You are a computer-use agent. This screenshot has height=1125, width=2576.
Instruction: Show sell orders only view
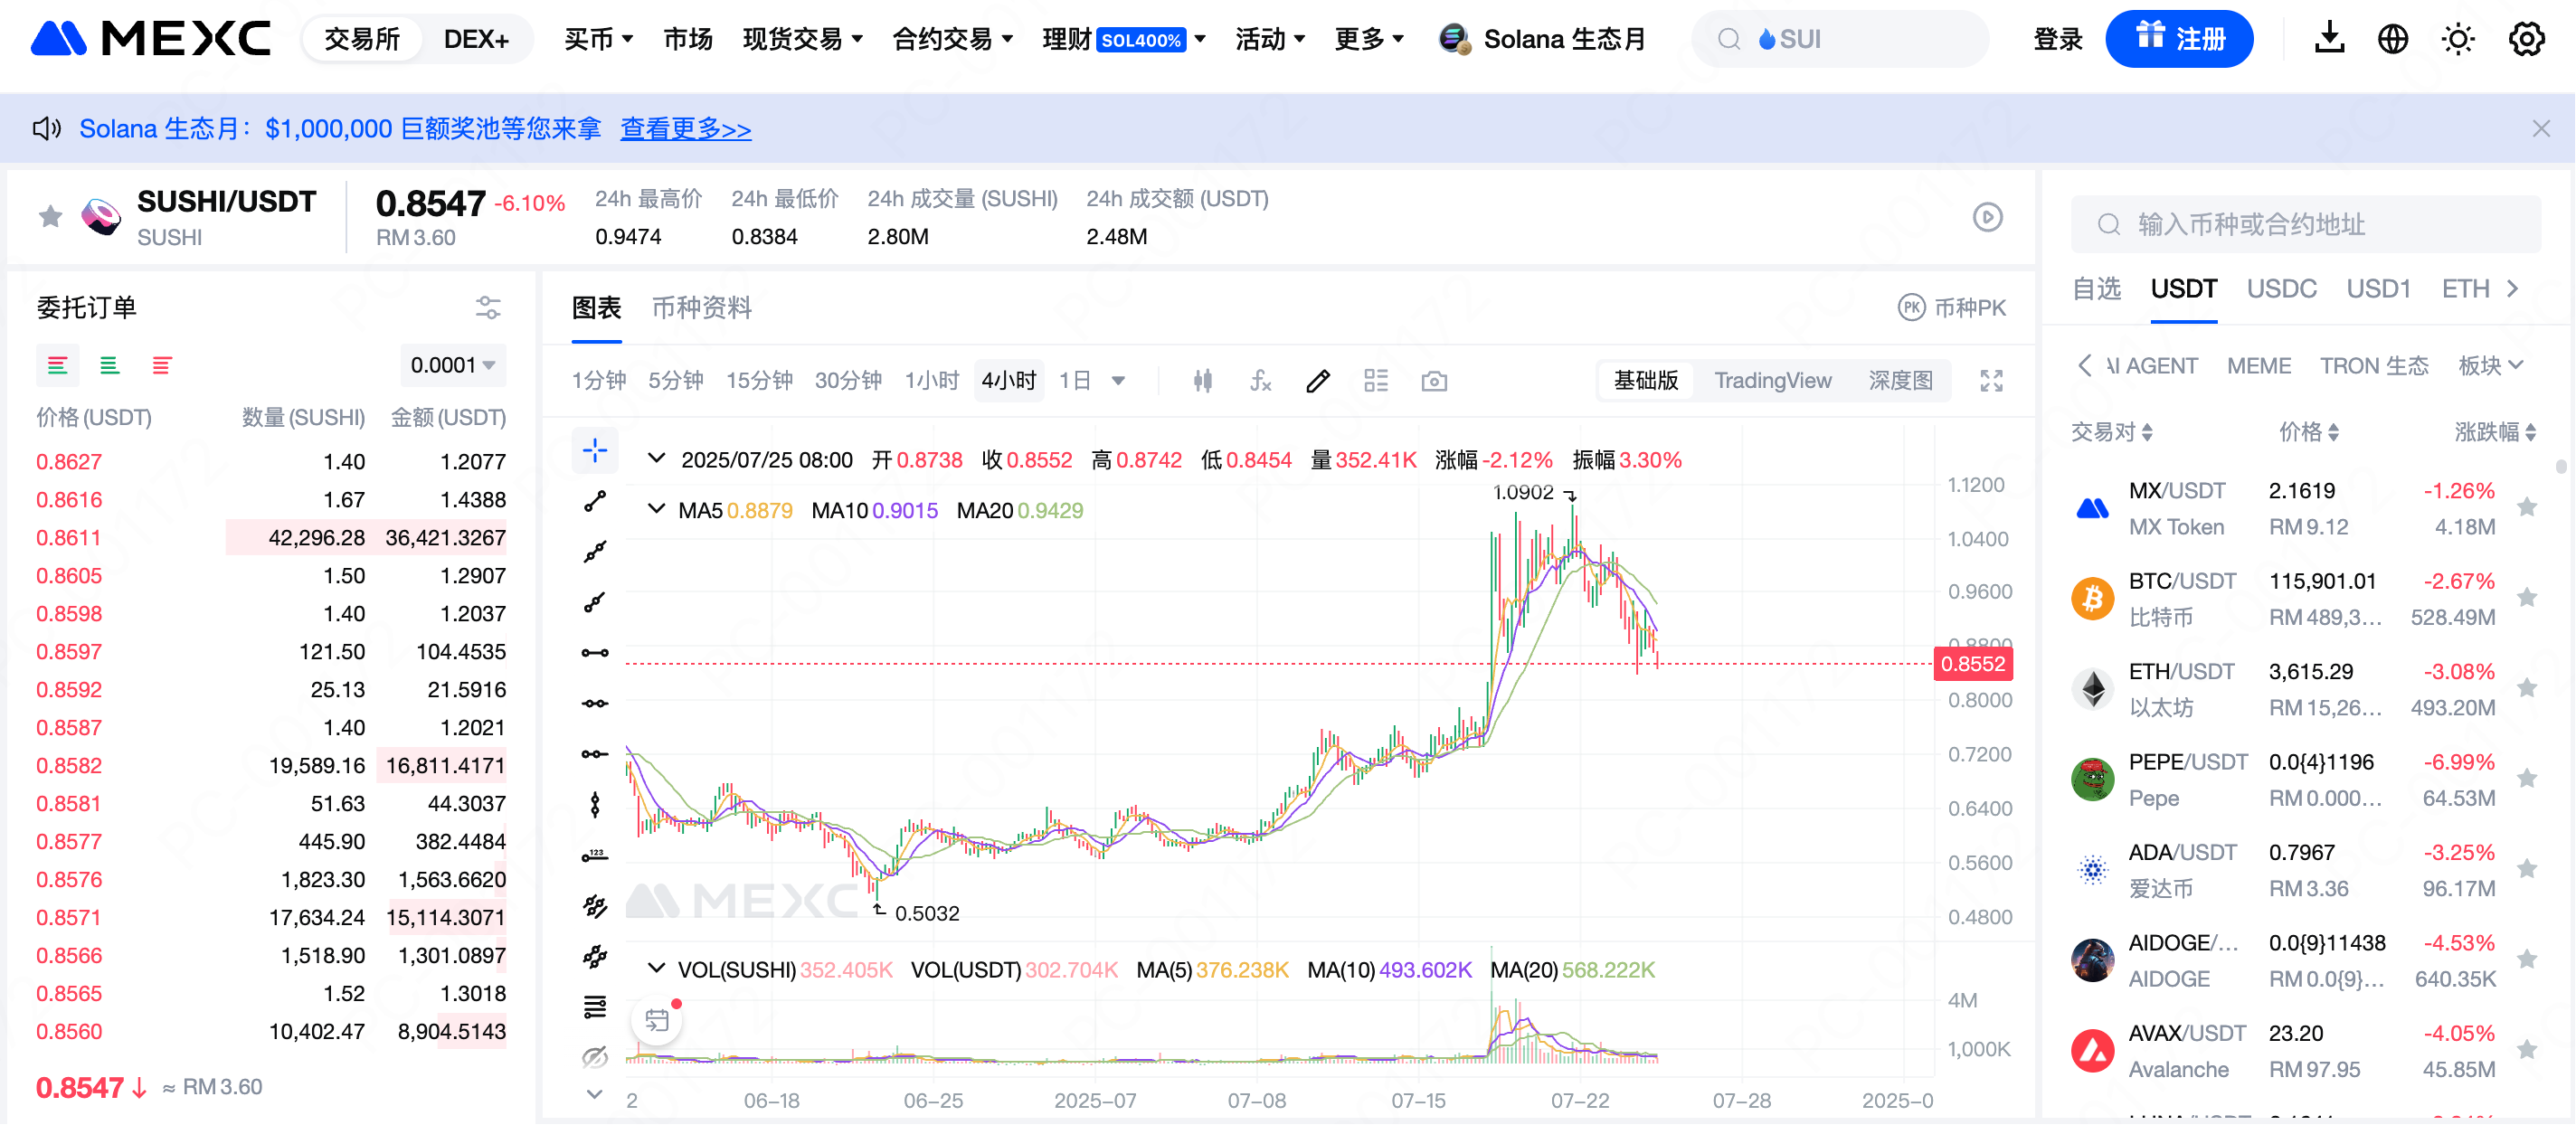pos(162,365)
